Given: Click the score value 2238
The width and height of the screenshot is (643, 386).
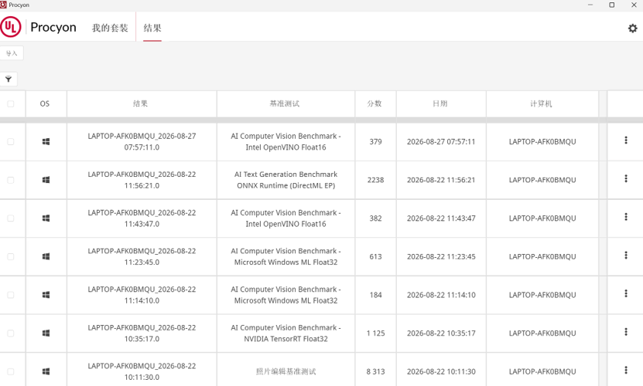Looking at the screenshot, I should point(375,180).
